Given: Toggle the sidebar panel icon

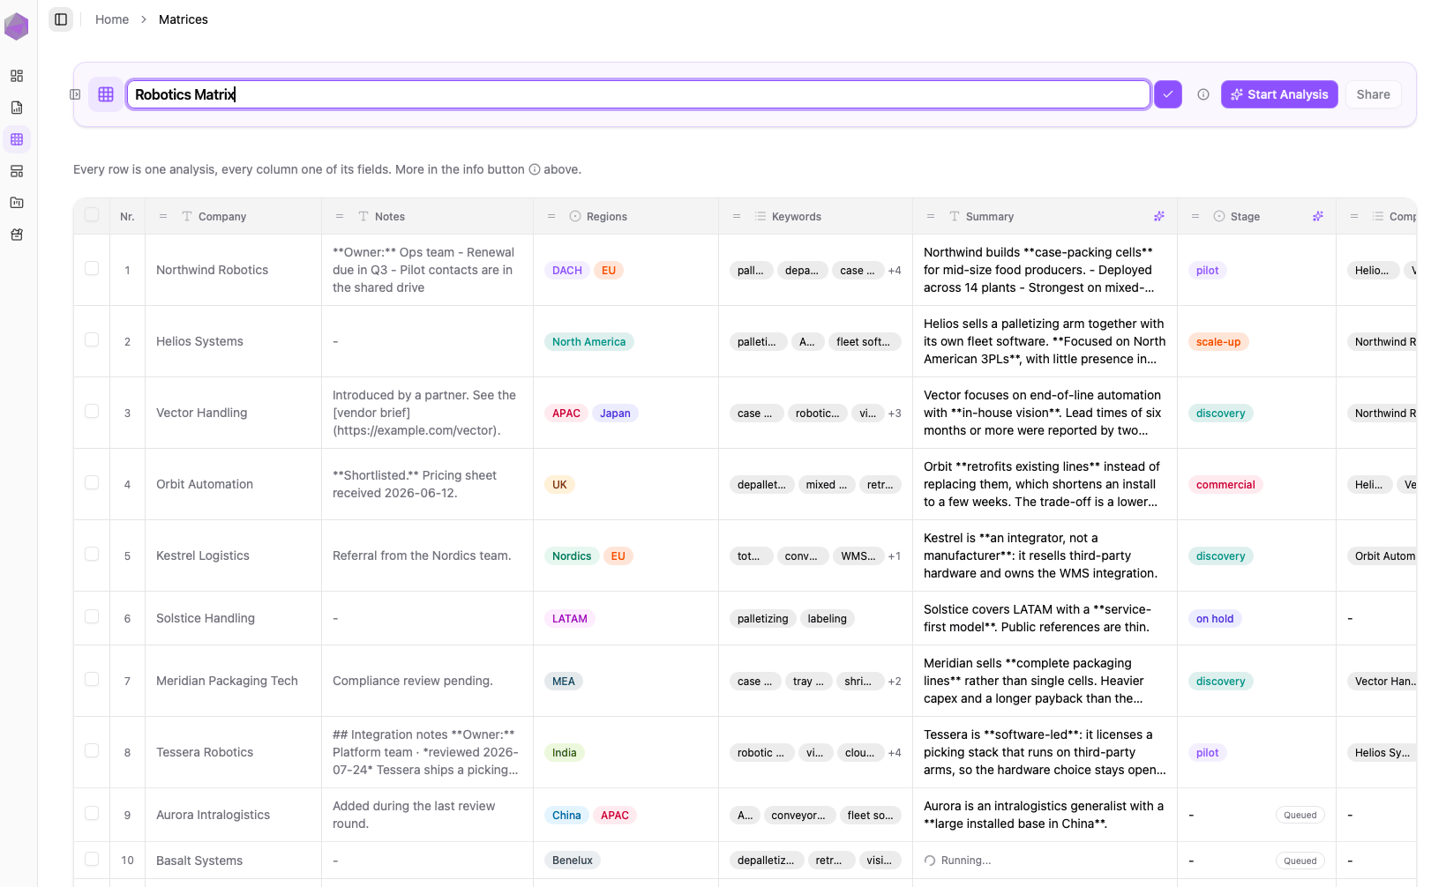Looking at the screenshot, I should (x=61, y=19).
